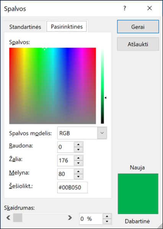Click the Šešiolikt. hex input field
Viewport: 163px width, 229px height.
[x=72, y=187]
